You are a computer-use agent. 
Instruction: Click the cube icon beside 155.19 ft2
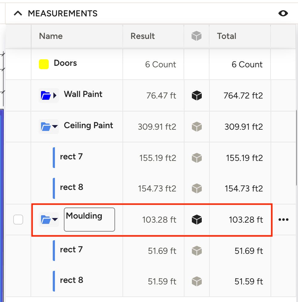coord(197,158)
